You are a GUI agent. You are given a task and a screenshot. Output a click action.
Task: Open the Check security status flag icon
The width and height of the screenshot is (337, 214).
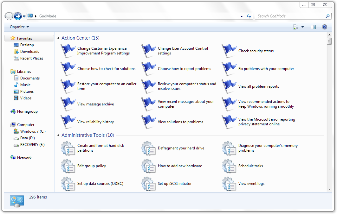coord(229,51)
